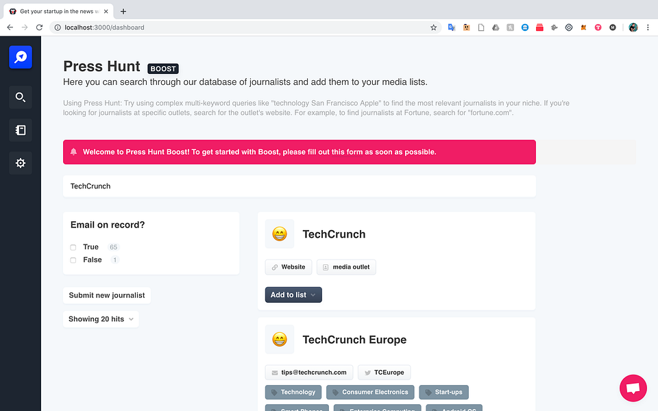The width and height of the screenshot is (658, 411).
Task: Select the Get your startup browser tab
Action: [59, 12]
